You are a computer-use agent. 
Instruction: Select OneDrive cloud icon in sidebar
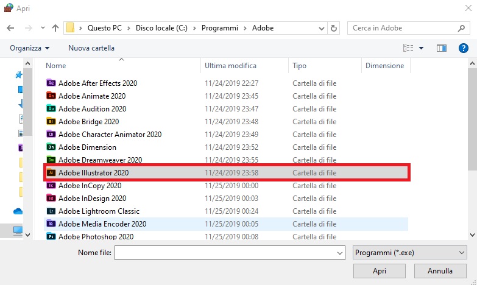[x=18, y=211]
